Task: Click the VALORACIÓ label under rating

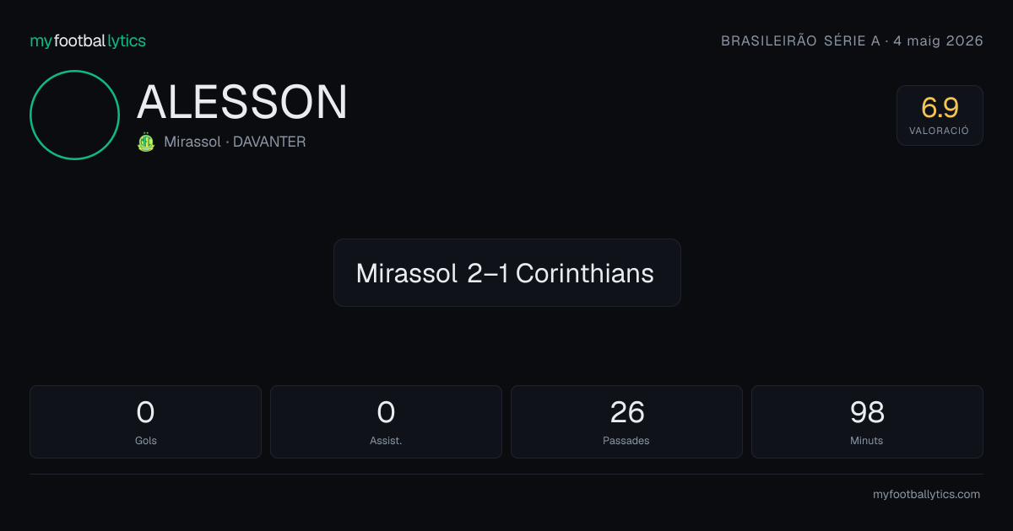Action: tap(940, 131)
